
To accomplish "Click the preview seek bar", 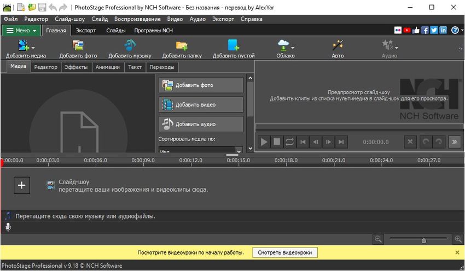I will 359,128.
